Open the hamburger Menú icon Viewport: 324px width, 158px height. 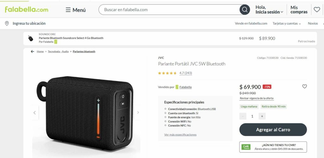pyautogui.click(x=68, y=10)
